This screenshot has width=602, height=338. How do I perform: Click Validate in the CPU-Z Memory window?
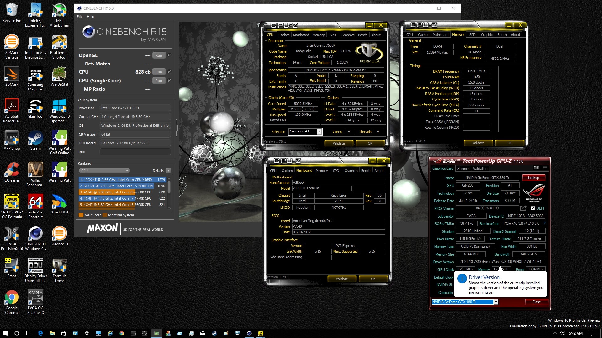478,143
